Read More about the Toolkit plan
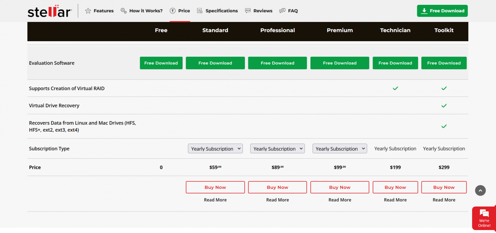496x233 pixels. [444, 200]
